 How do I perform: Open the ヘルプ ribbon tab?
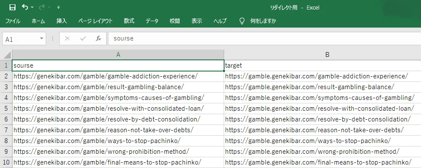(220, 21)
